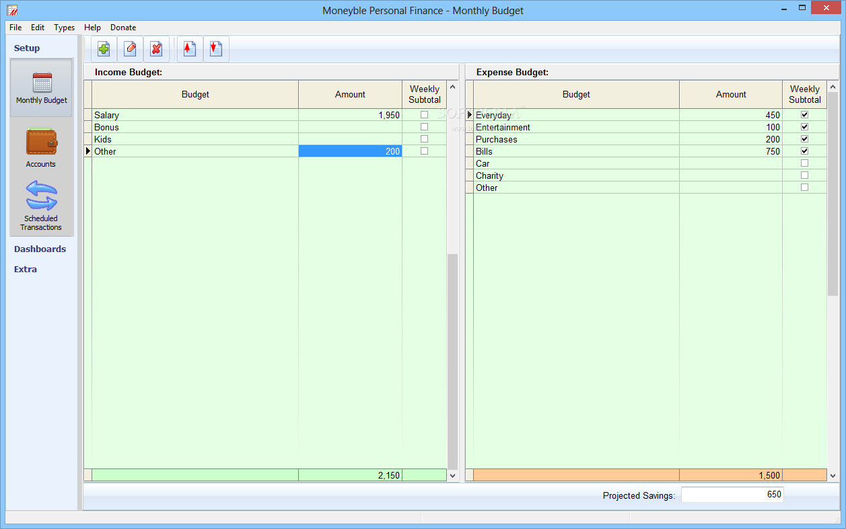
Task: Check Weekly Subtotal for expense Other
Action: 804,188
